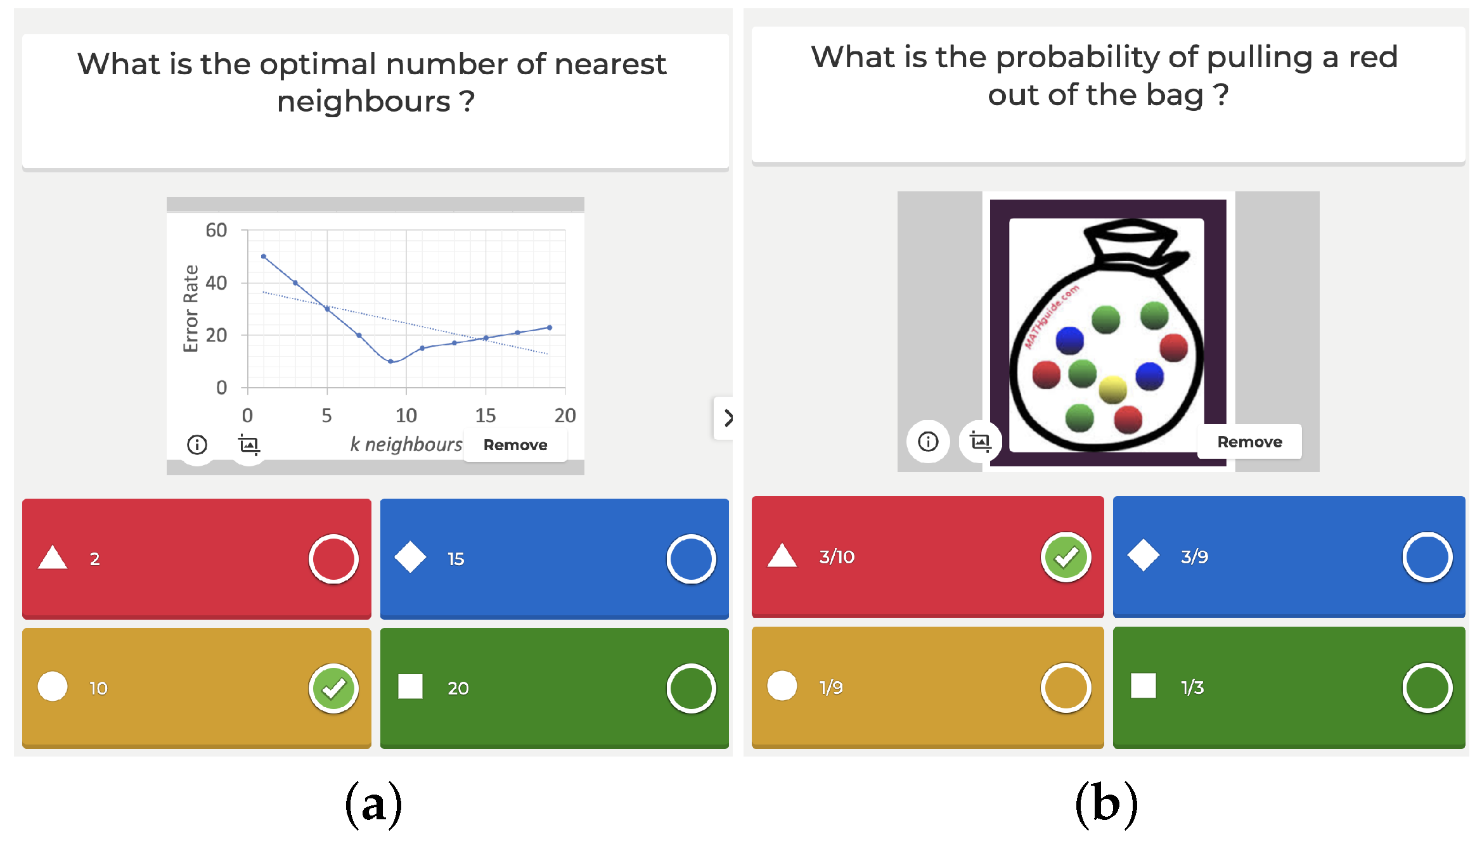This screenshot has height=844, width=1482.
Task: Mark answer 3/9 as correct
Action: (1427, 558)
